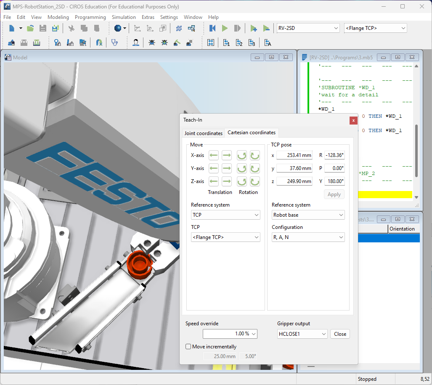Click the TCP pose Y angle field

334,181
